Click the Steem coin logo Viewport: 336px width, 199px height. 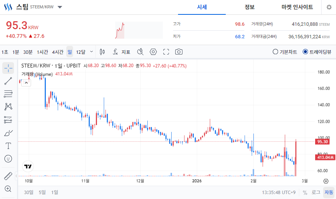click(8, 7)
